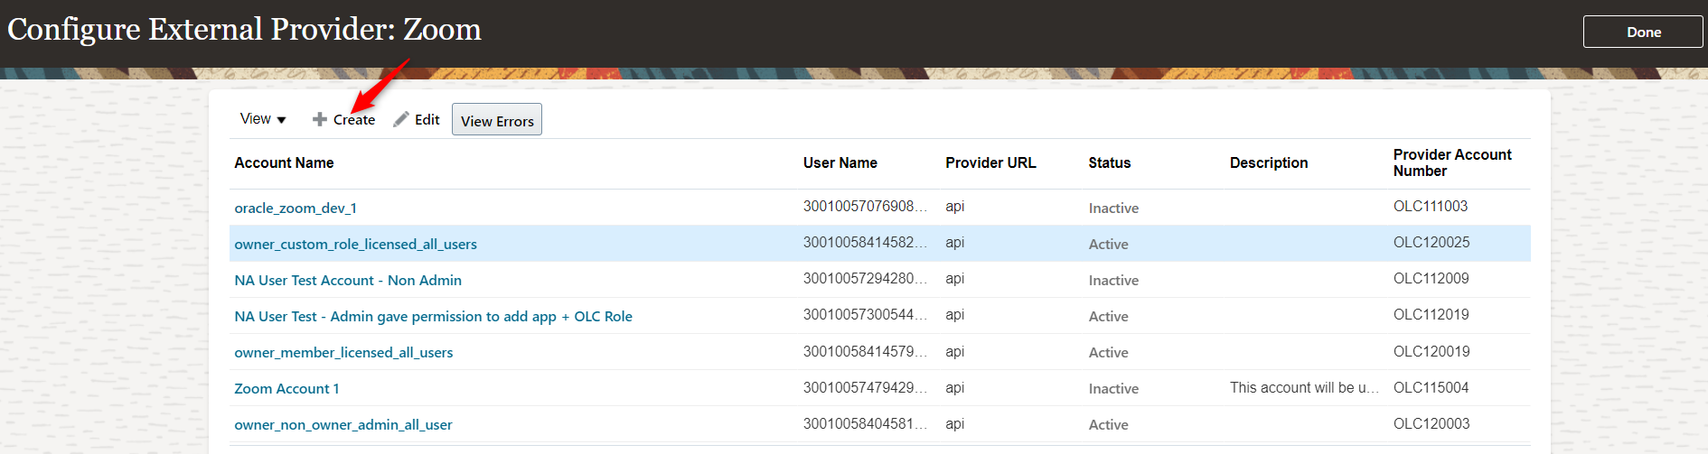
Task: Open owner_custom_role_licensed_all_users account link
Action: tap(355, 244)
